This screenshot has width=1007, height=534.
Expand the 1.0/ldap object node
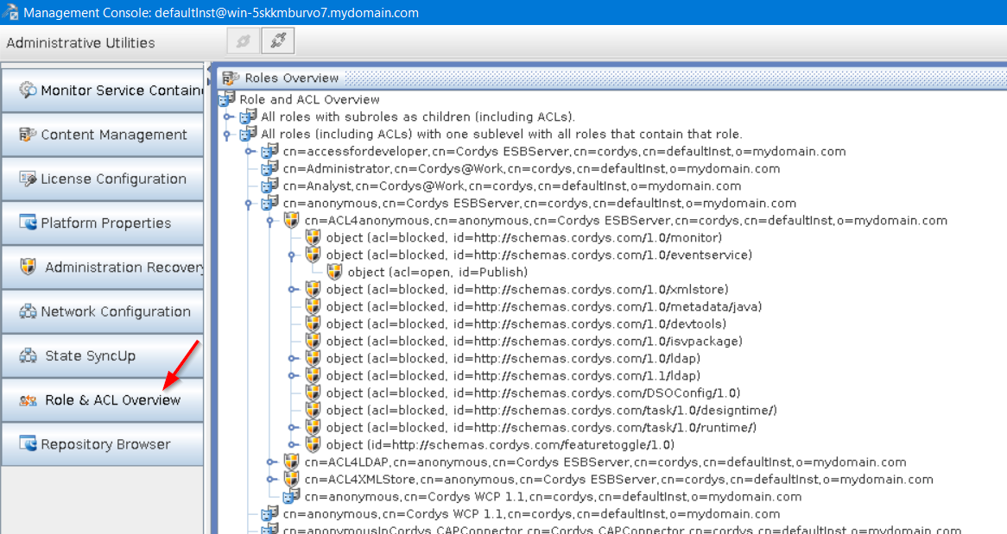point(293,359)
